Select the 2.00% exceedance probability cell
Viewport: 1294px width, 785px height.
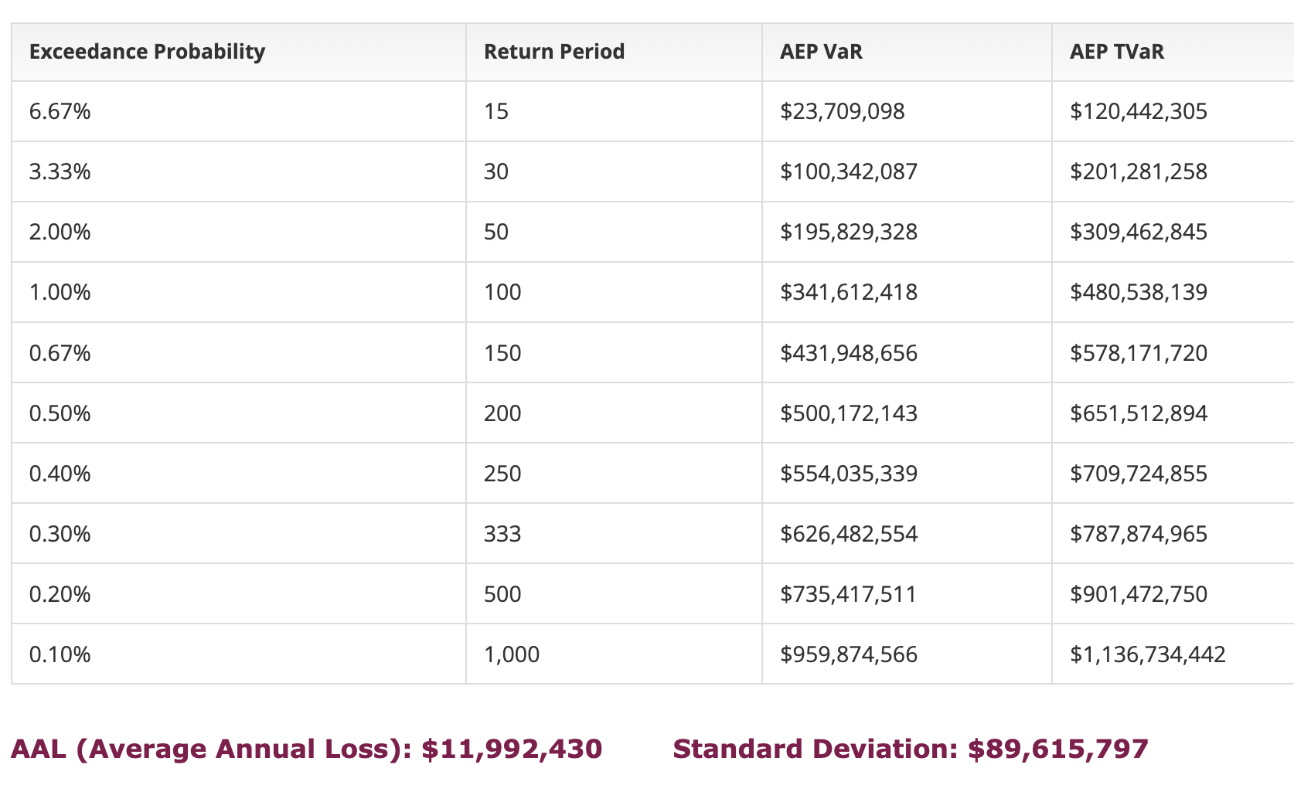60,232
